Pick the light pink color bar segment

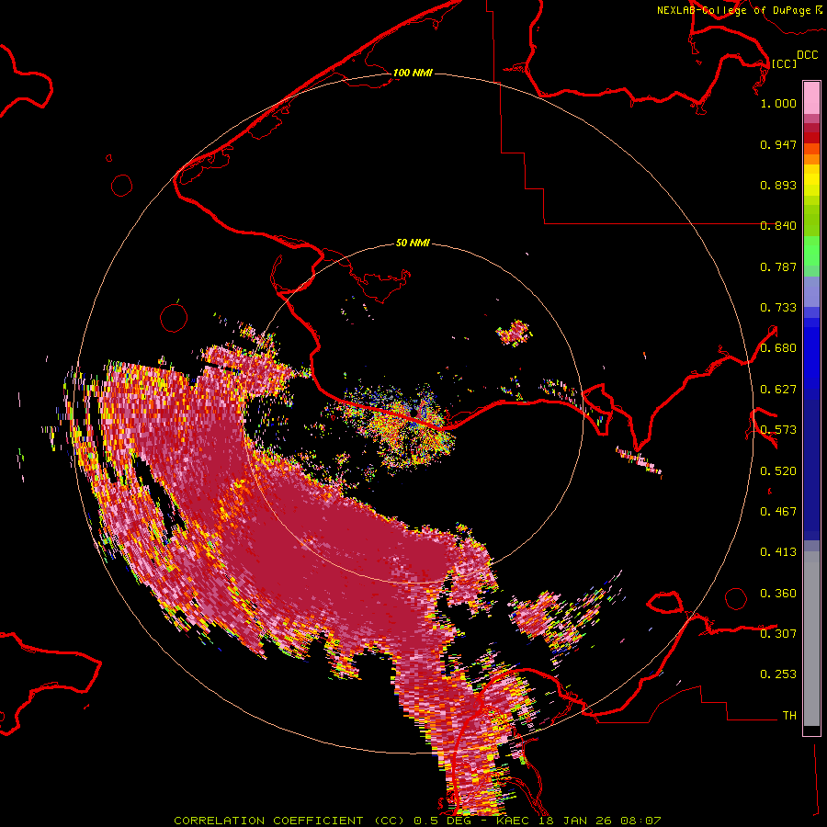[x=811, y=98]
